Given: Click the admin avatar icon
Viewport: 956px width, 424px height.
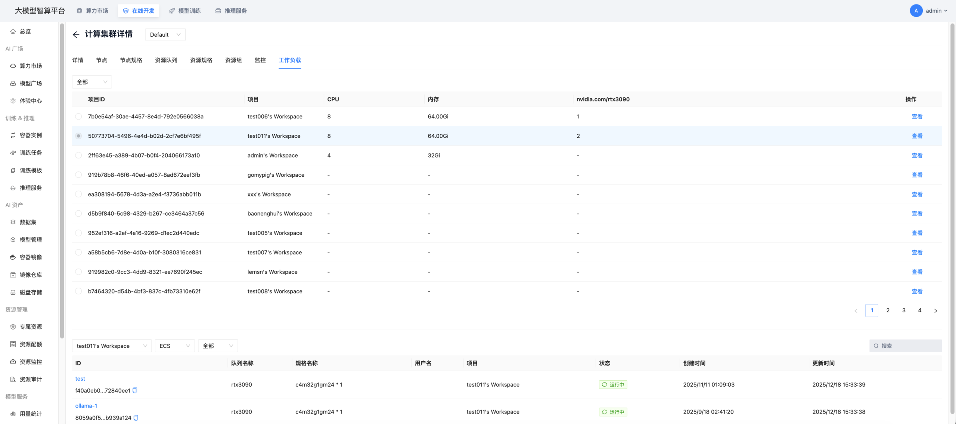Looking at the screenshot, I should (916, 11).
